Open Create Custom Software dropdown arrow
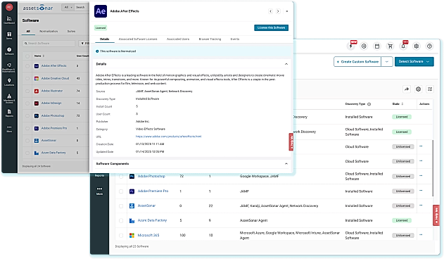 coord(387,61)
